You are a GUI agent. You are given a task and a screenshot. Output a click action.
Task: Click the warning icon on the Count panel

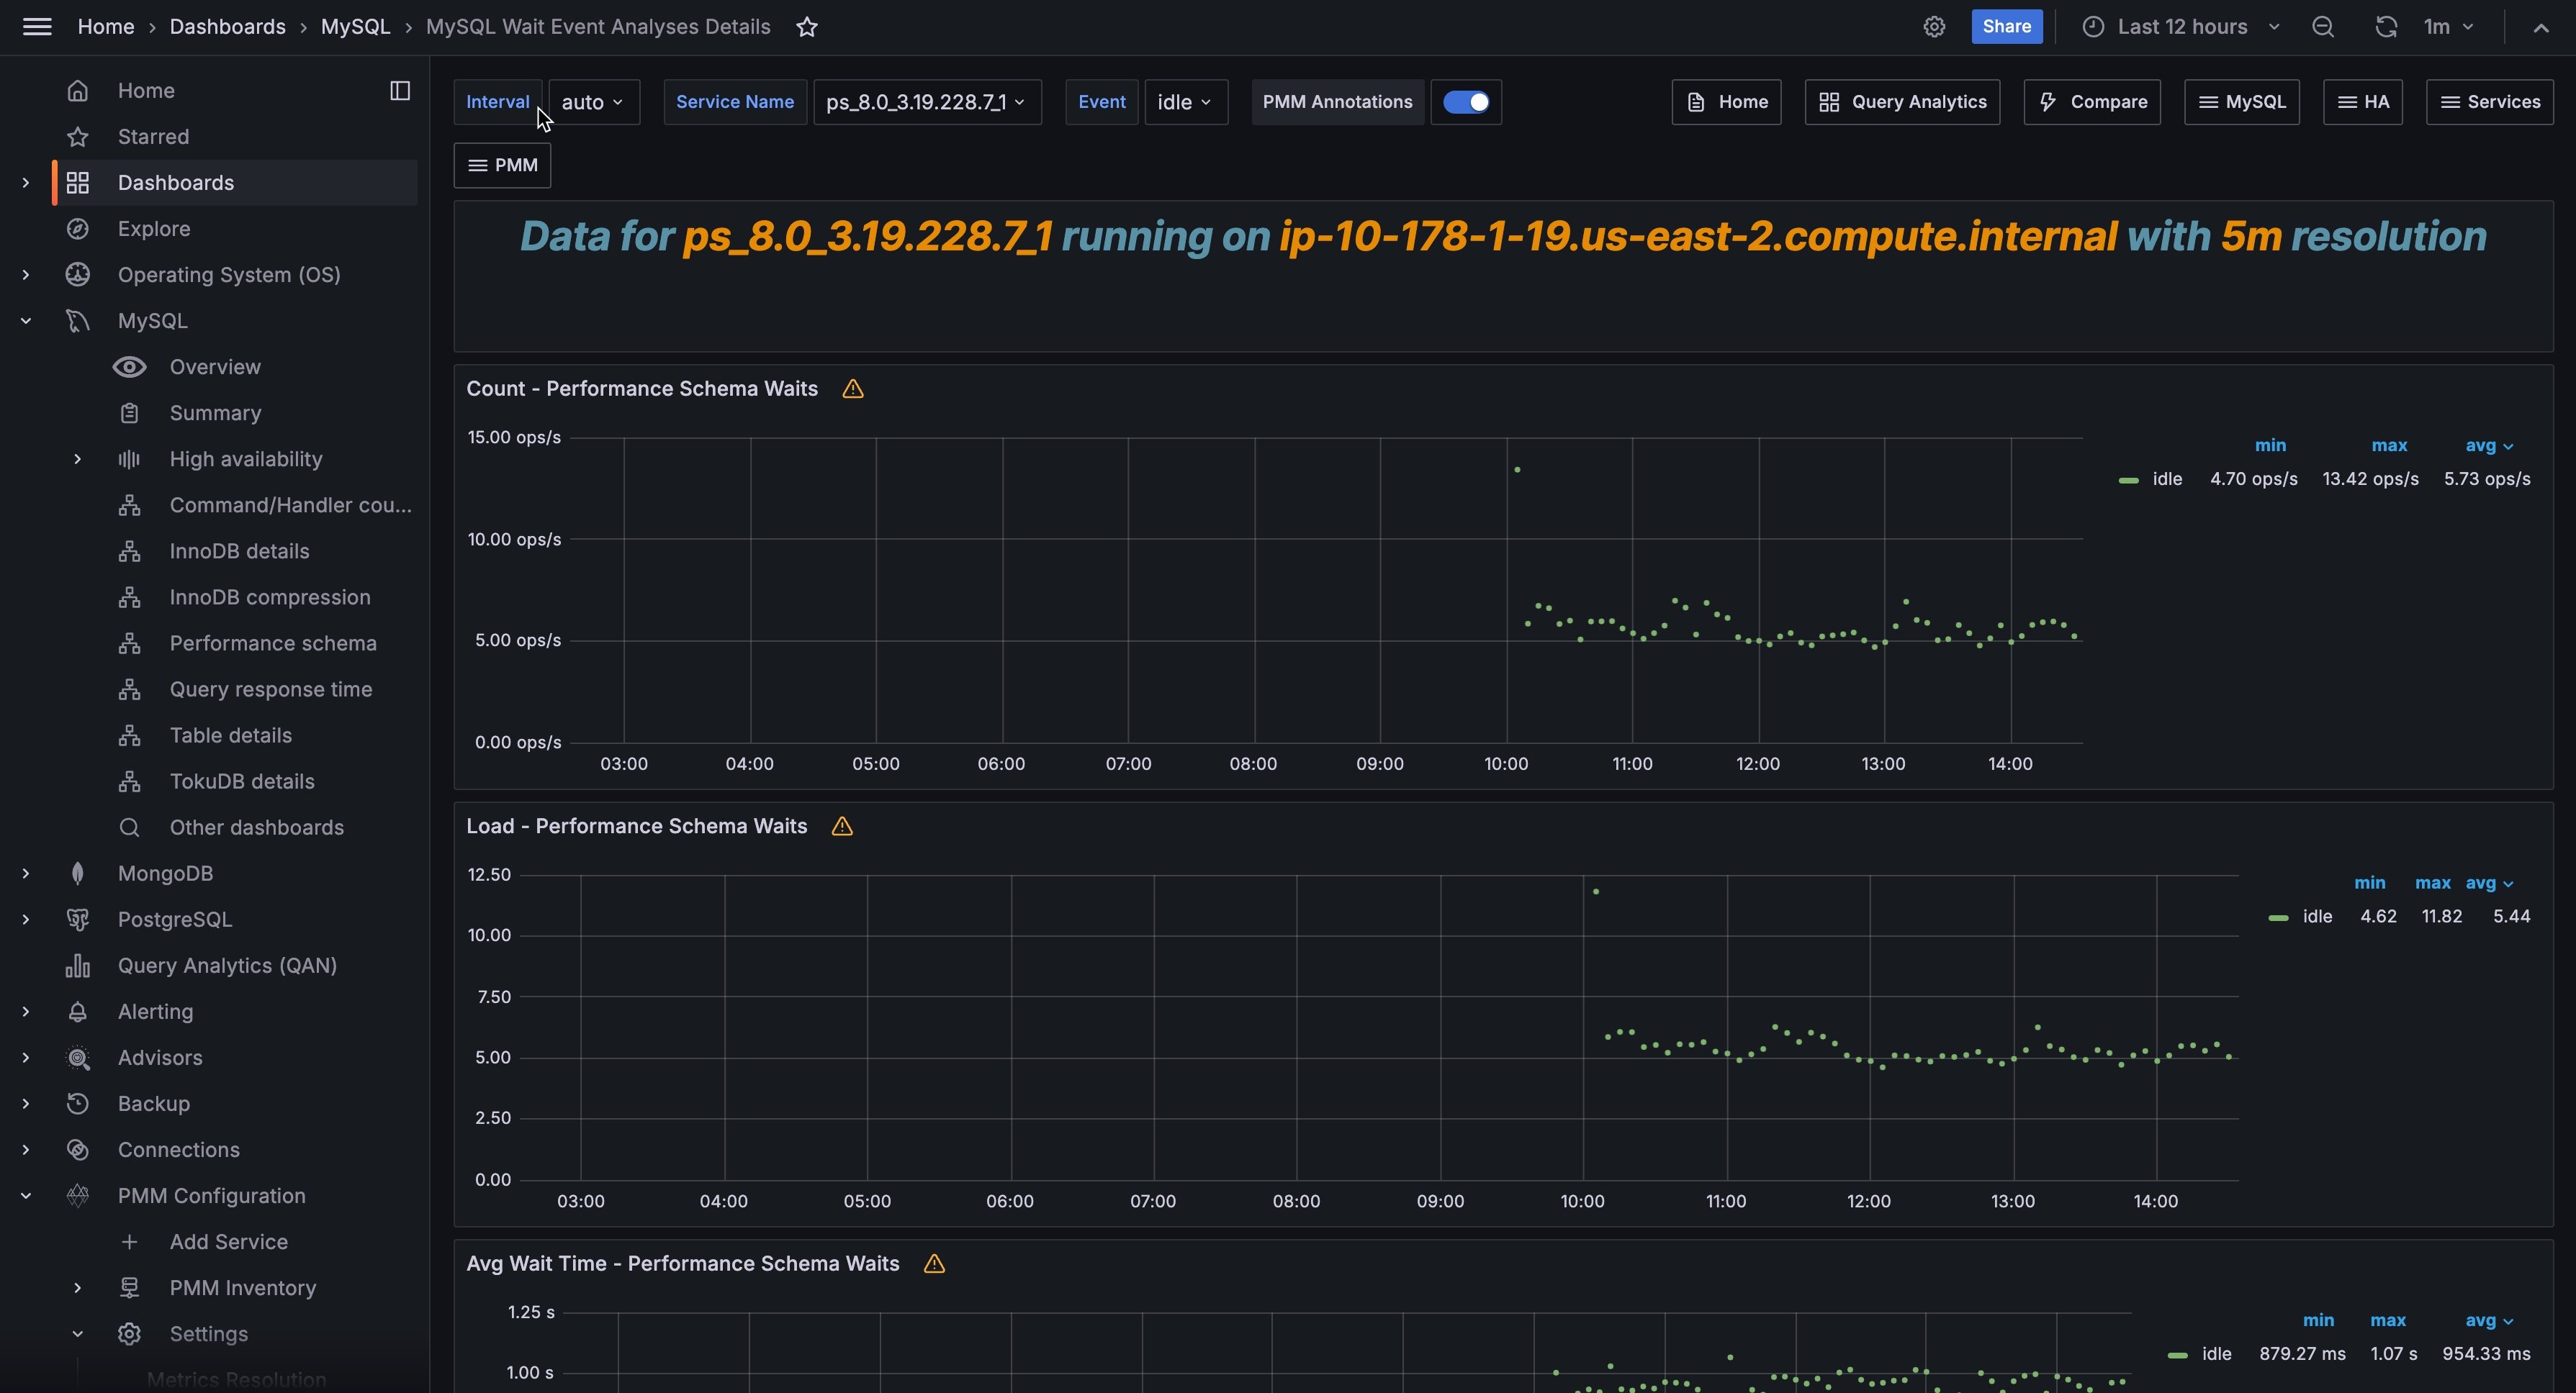[x=852, y=389]
